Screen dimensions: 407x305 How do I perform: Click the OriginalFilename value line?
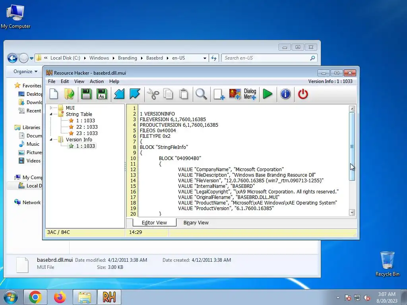pos(229,197)
